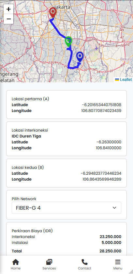Zoom in on the map
This screenshot has width=133, height=274.
(x=8, y=9)
